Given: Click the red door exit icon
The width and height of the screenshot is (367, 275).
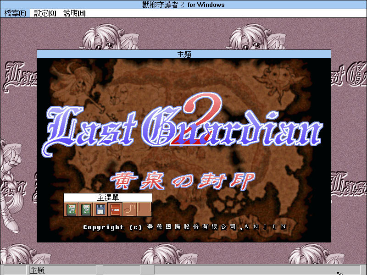Looking at the screenshot, I should pyautogui.click(x=115, y=209).
